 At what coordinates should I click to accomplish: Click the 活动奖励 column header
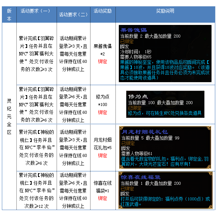(103, 14)
